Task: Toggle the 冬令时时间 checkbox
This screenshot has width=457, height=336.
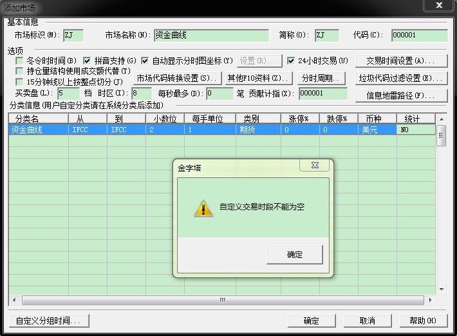Action: 19,61
